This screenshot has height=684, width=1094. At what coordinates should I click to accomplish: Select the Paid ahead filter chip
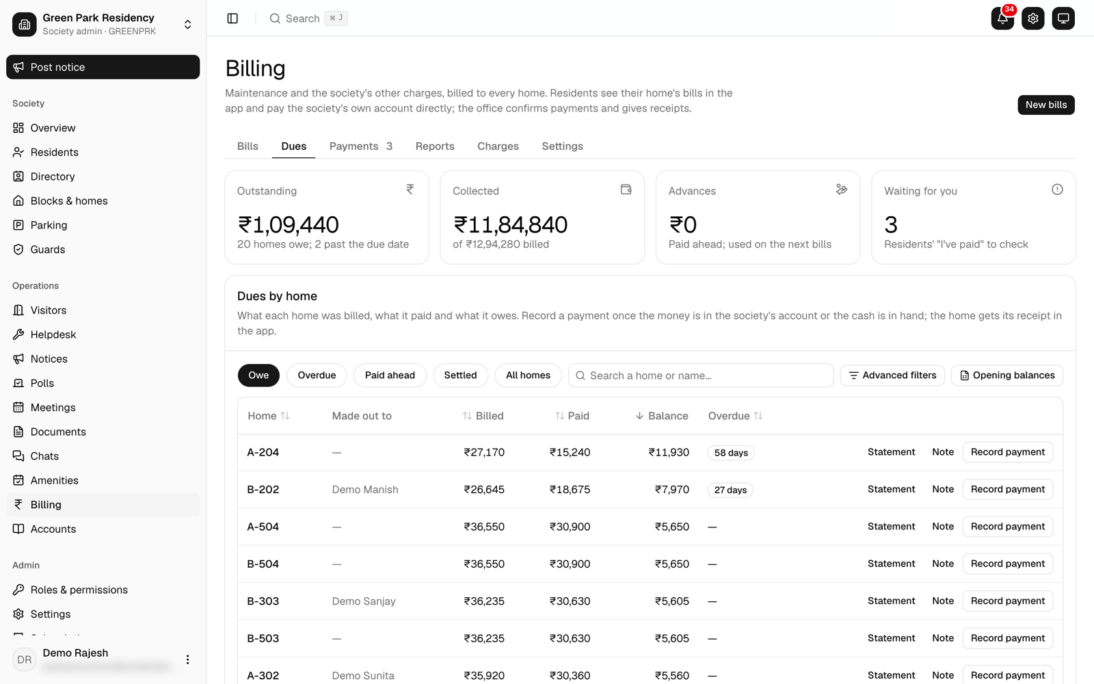point(390,376)
